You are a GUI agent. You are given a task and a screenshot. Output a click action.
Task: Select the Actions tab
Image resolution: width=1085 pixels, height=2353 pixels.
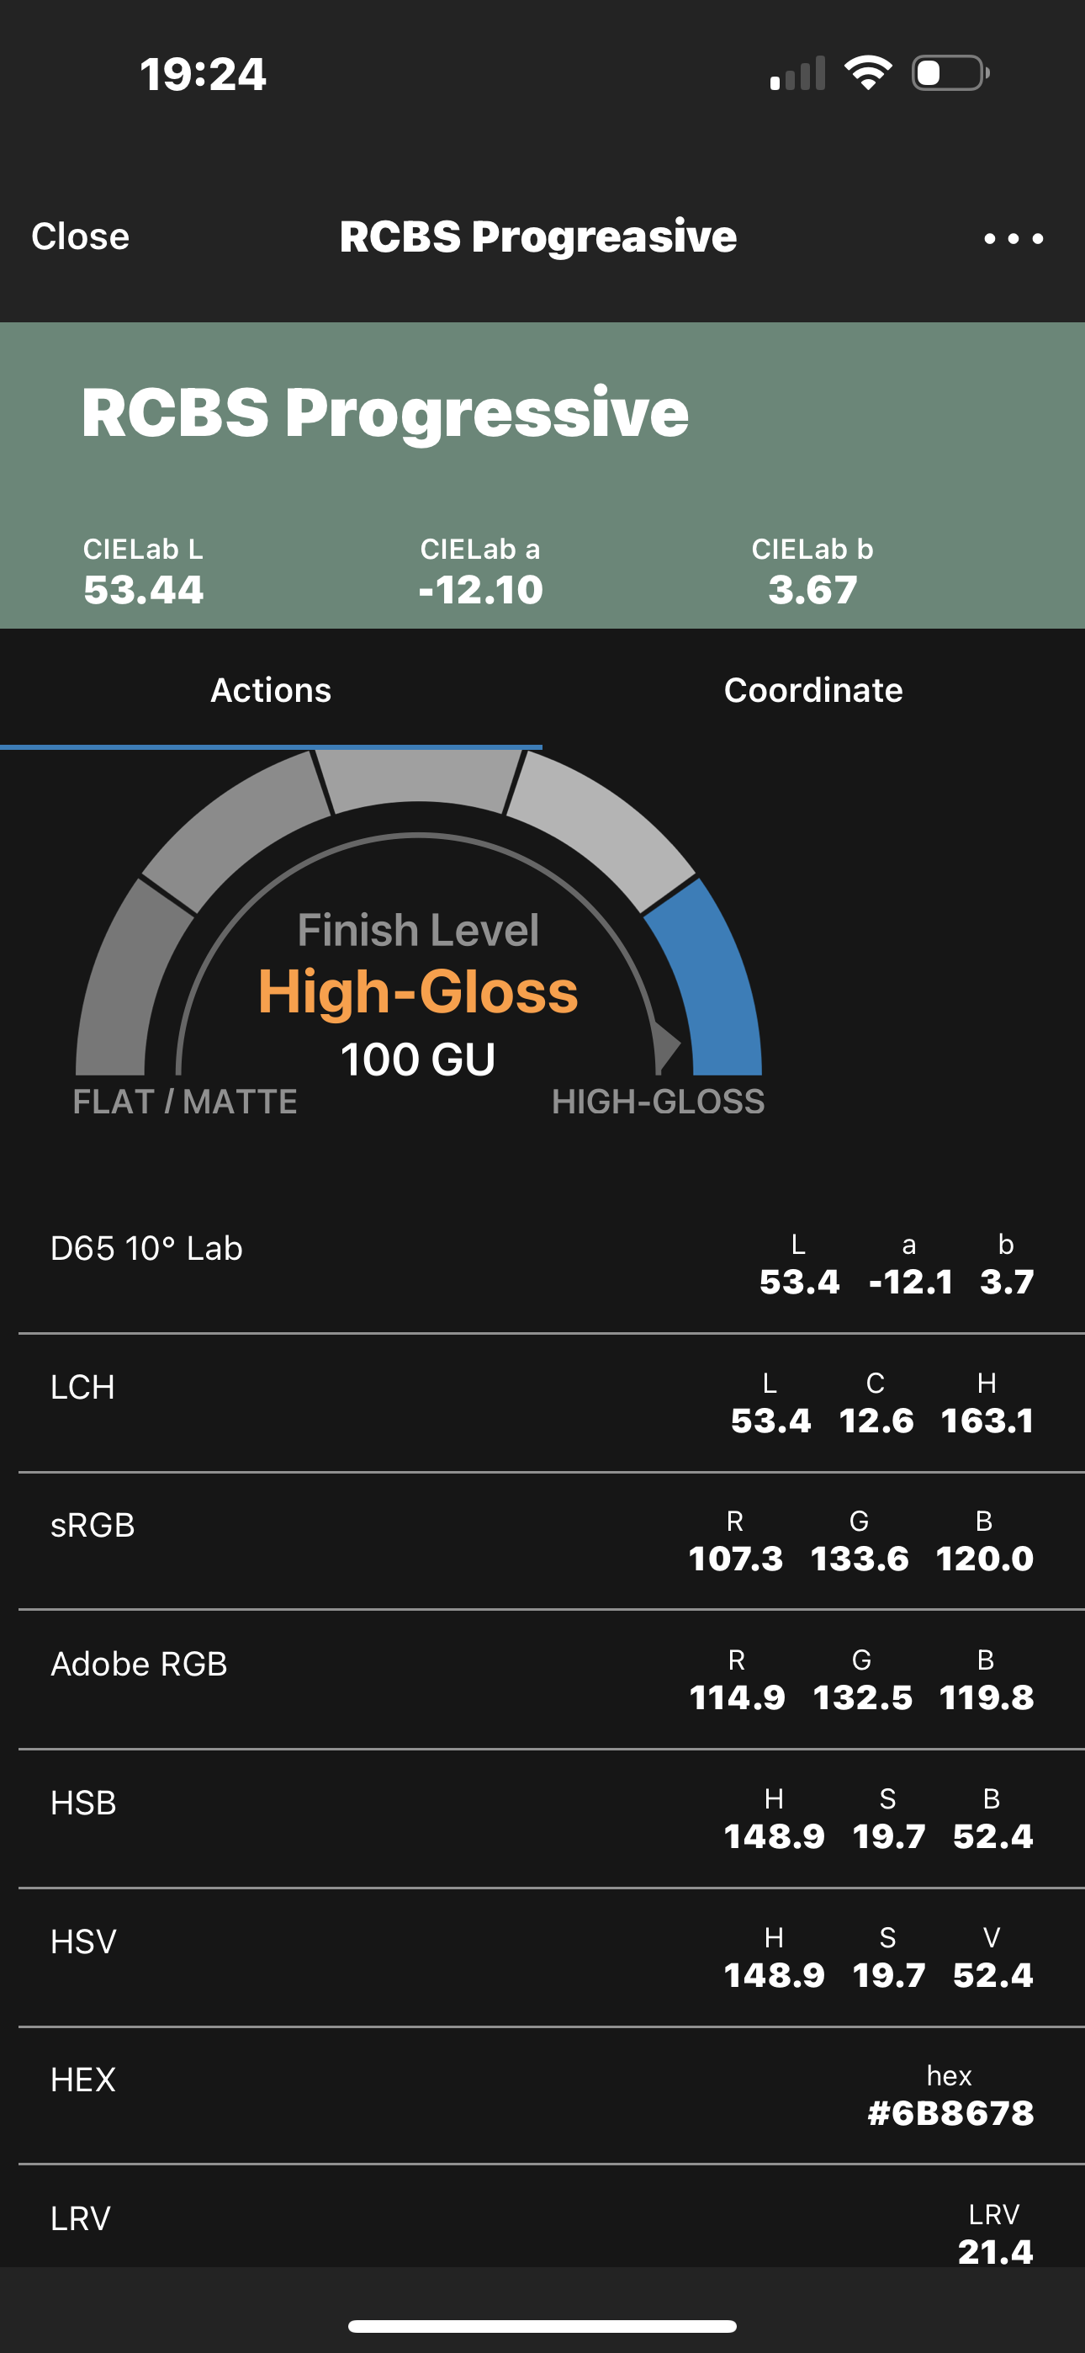270,689
